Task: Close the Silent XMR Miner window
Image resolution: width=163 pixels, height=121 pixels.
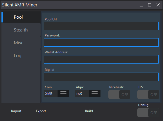Action: click(x=158, y=5)
